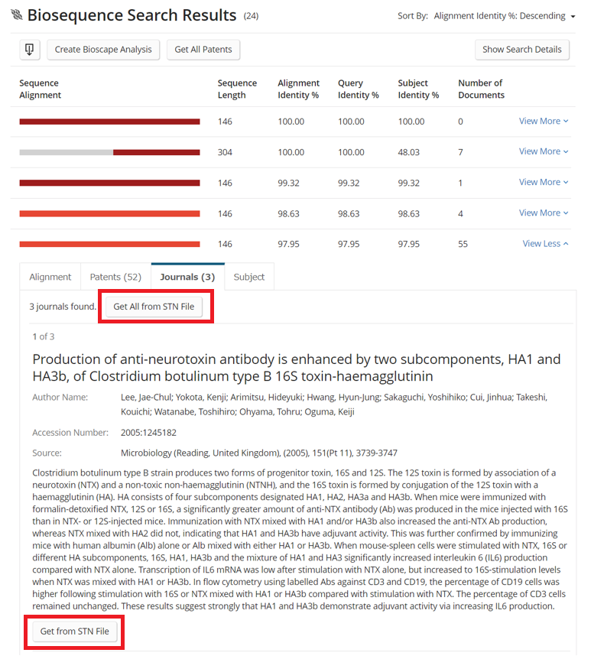This screenshot has height=656, width=591.
Task: Click the Alignment Identity % column header
Action: [298, 89]
